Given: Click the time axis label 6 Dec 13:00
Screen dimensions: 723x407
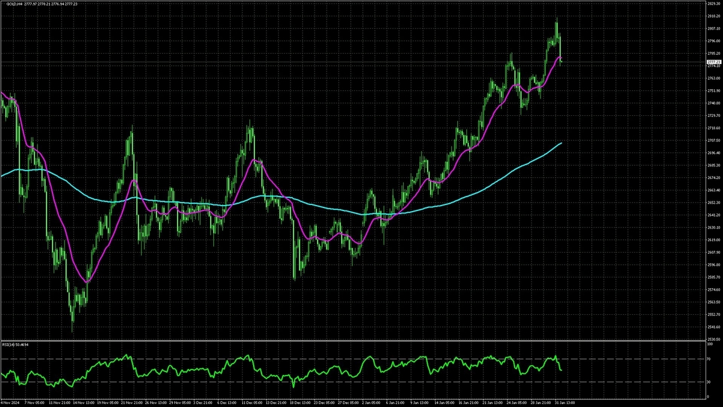Looking at the screenshot, I should coord(227,402).
